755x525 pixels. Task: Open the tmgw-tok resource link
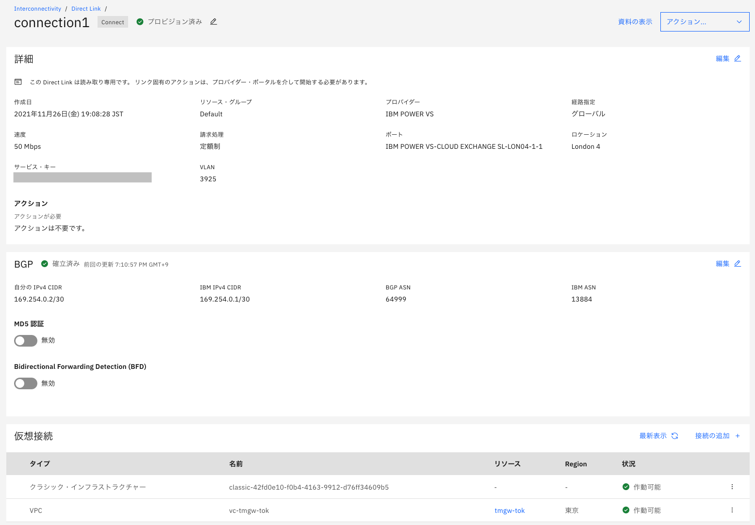pyautogui.click(x=509, y=510)
